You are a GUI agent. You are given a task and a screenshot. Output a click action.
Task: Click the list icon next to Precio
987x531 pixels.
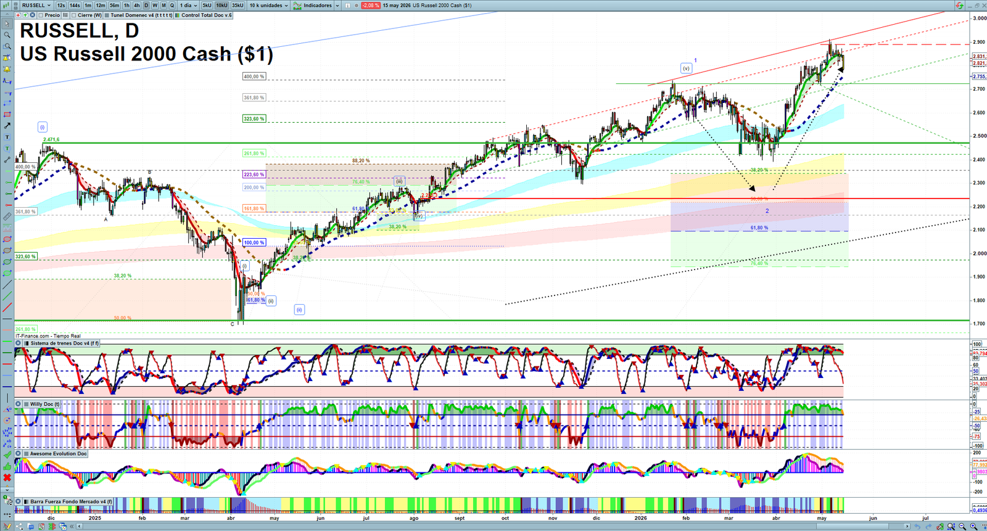point(65,15)
